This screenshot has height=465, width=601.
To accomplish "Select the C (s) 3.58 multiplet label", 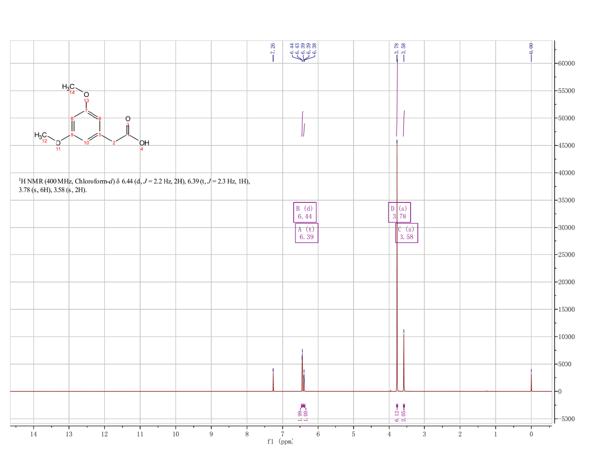I will pos(406,233).
